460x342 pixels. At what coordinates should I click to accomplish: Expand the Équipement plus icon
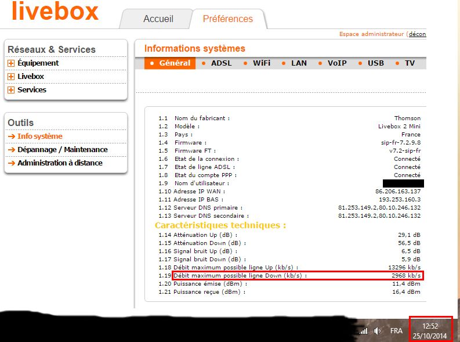point(11,63)
